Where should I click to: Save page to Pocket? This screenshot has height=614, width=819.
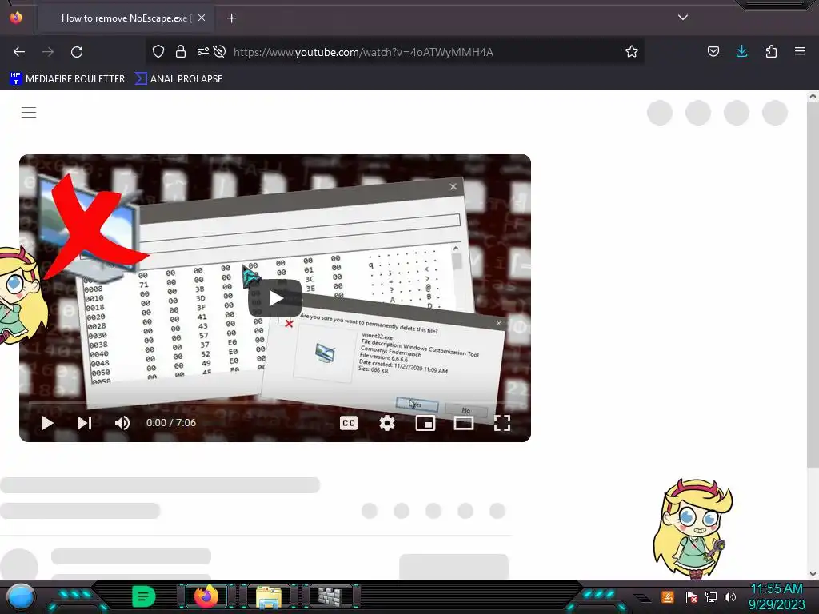(713, 51)
